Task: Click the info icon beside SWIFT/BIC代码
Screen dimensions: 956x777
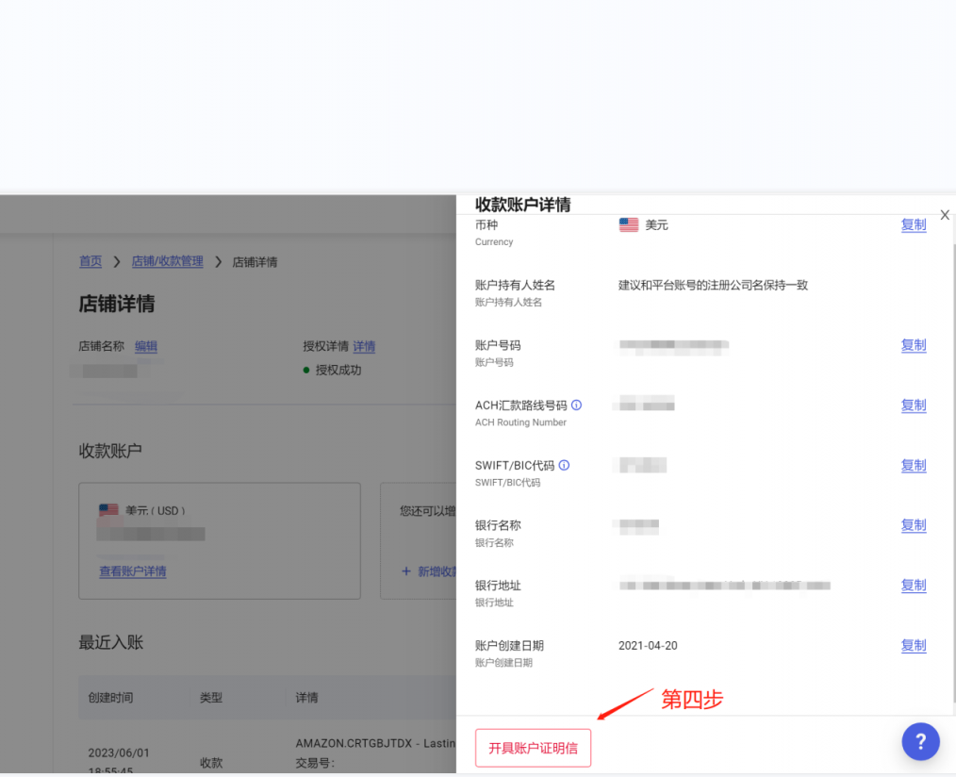Action: point(565,464)
